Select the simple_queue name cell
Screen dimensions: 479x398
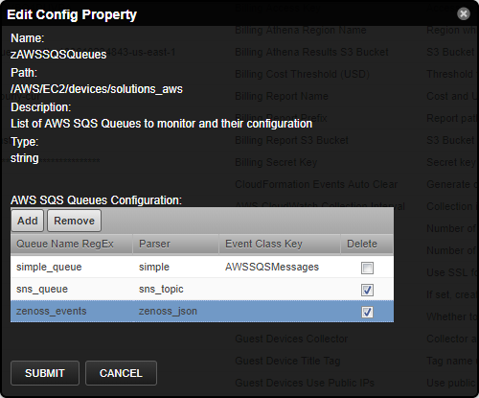coord(72,267)
